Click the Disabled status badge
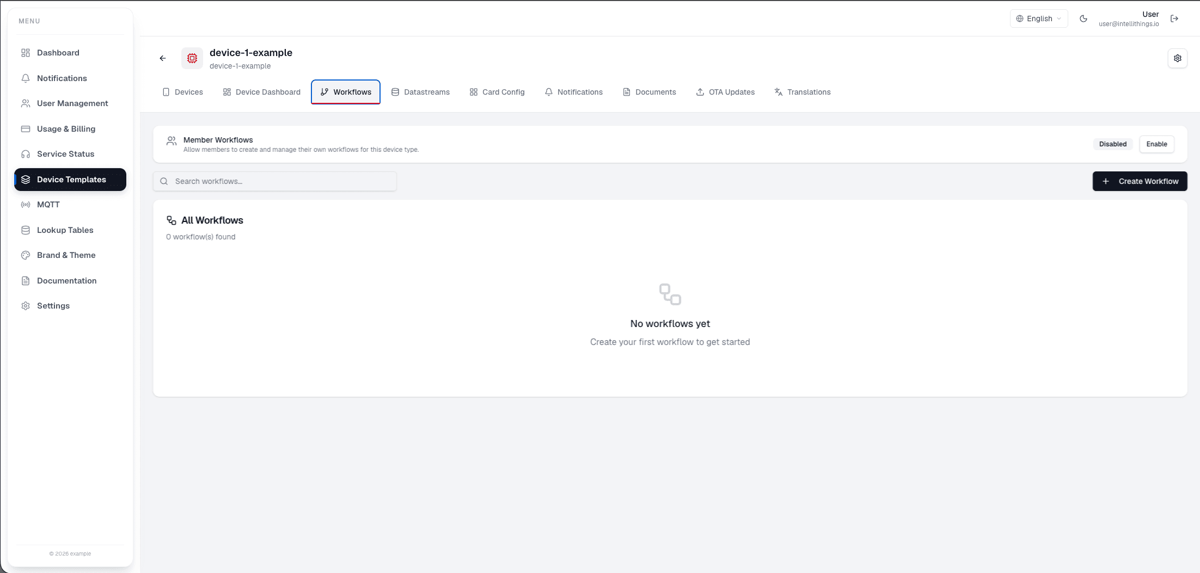This screenshot has width=1200, height=573. tap(1112, 144)
